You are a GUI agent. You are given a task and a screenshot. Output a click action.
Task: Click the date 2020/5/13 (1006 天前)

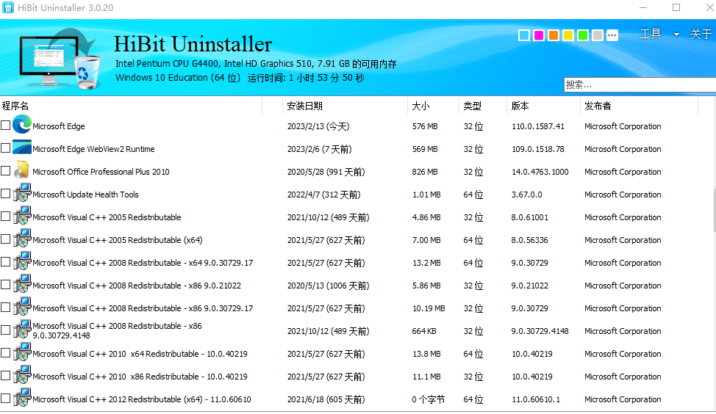click(328, 286)
